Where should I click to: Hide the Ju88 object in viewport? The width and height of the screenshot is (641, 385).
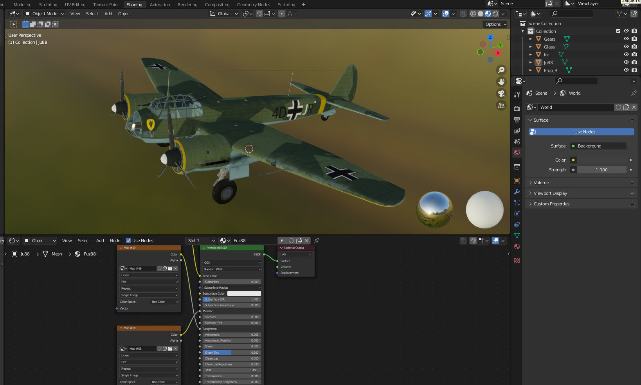pos(626,63)
